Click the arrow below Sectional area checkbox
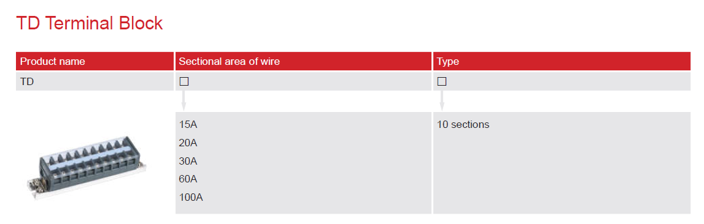The width and height of the screenshot is (704, 224). pyautogui.click(x=184, y=101)
